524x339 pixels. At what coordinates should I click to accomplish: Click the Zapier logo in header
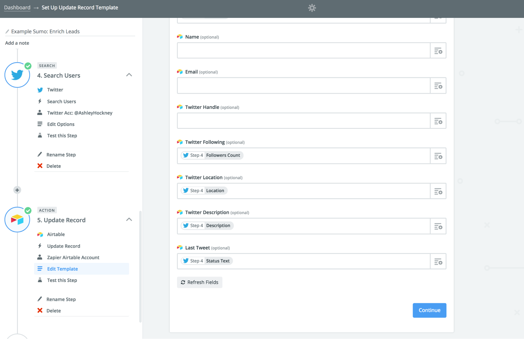pos(312,8)
